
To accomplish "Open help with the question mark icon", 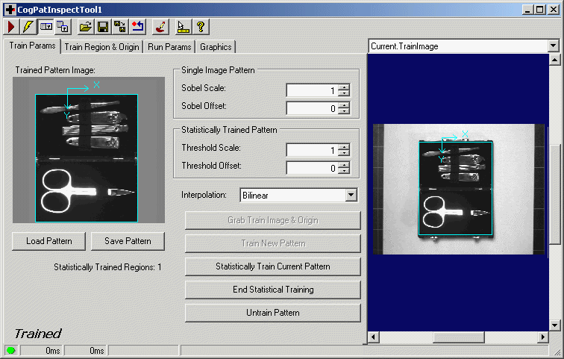I will pos(201,27).
